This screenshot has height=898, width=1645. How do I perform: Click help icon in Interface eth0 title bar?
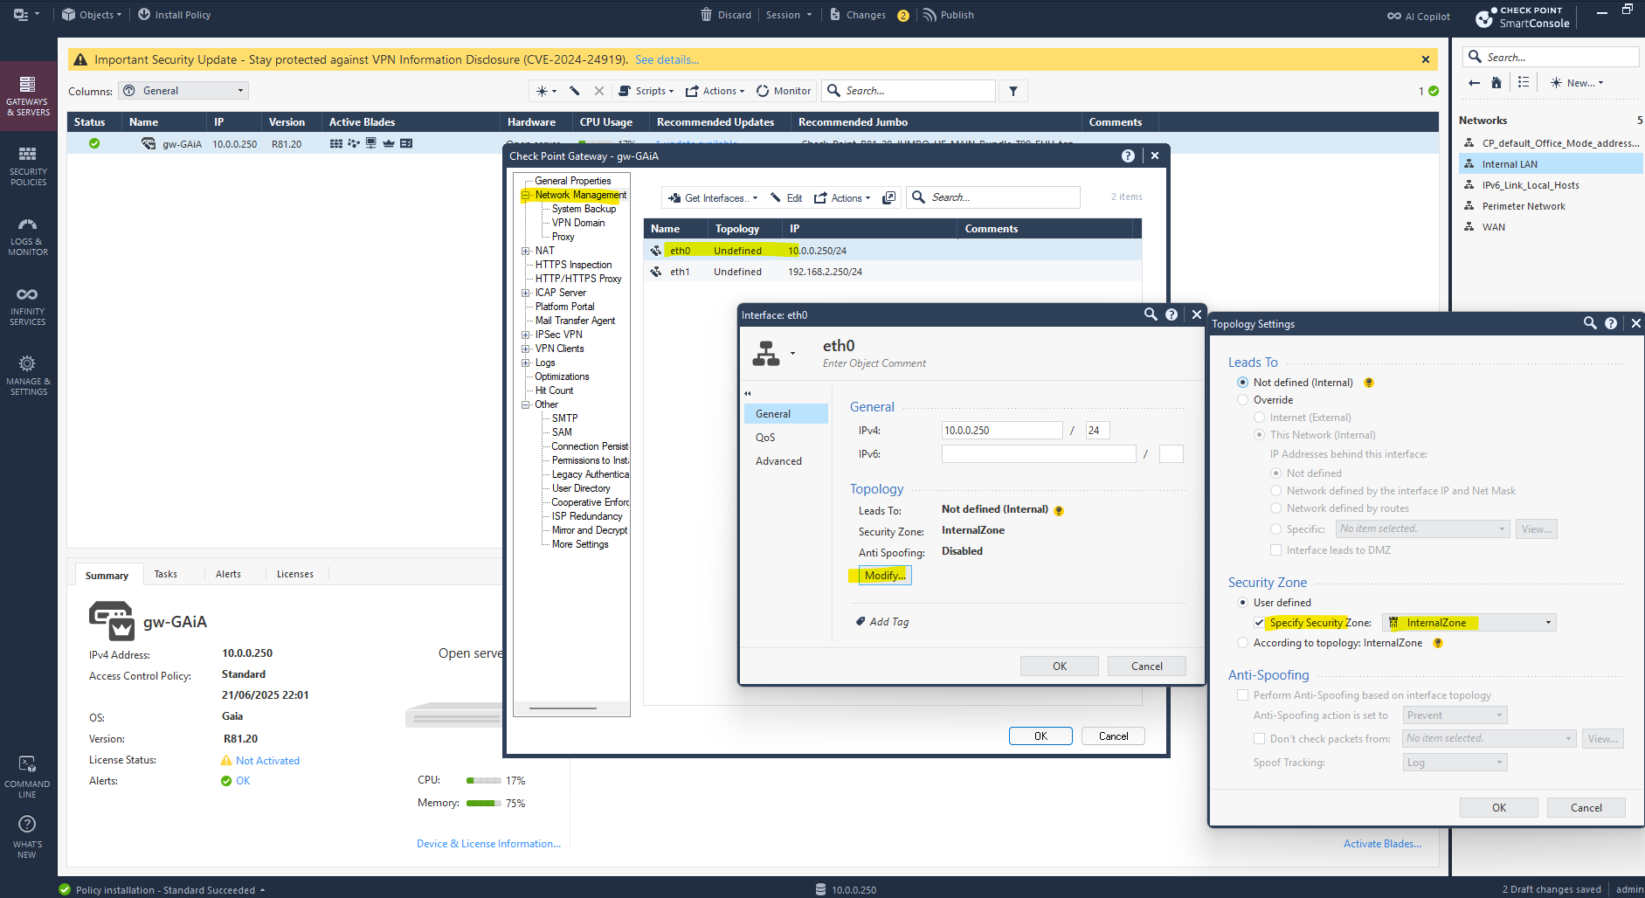(x=1172, y=314)
